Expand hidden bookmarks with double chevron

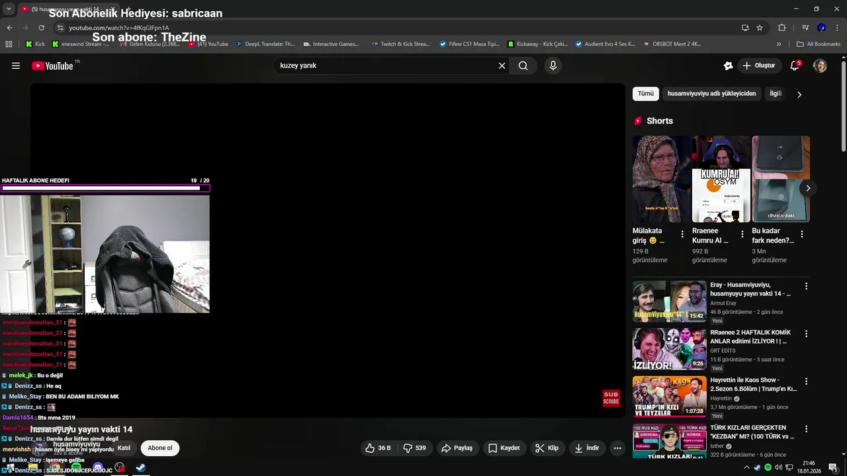(x=779, y=44)
